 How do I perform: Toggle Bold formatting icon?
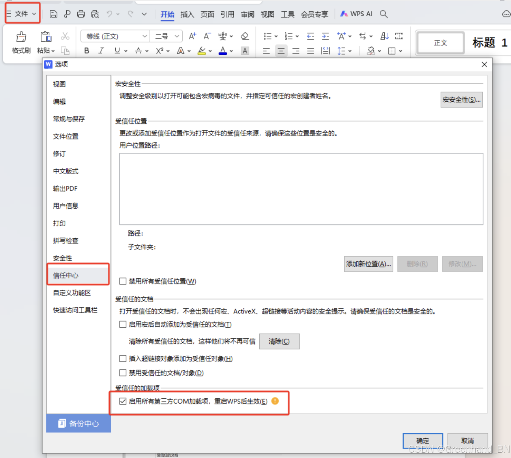(87, 51)
